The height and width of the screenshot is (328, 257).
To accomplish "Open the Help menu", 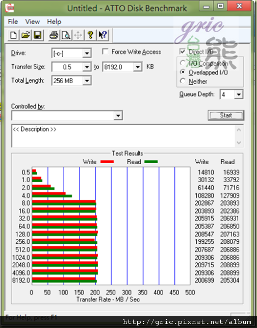I will pyautogui.click(x=54, y=21).
